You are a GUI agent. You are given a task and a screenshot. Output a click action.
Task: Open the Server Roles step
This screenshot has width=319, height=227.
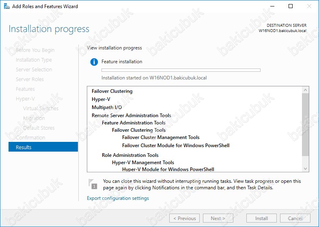coord(30,79)
